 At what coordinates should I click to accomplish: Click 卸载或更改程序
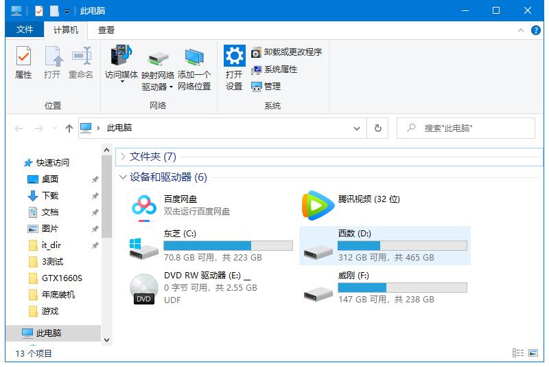[x=287, y=52]
